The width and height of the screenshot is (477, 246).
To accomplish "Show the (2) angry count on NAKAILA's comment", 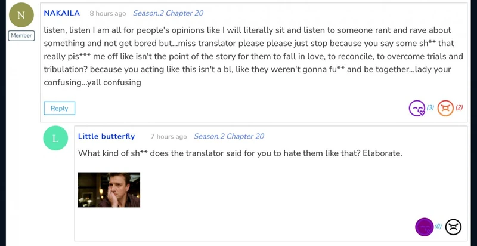I will coord(459,108).
